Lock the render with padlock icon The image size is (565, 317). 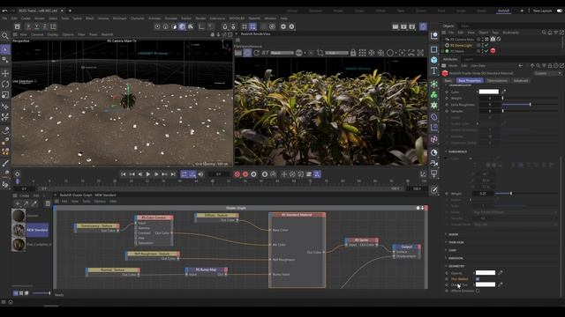pos(353,53)
